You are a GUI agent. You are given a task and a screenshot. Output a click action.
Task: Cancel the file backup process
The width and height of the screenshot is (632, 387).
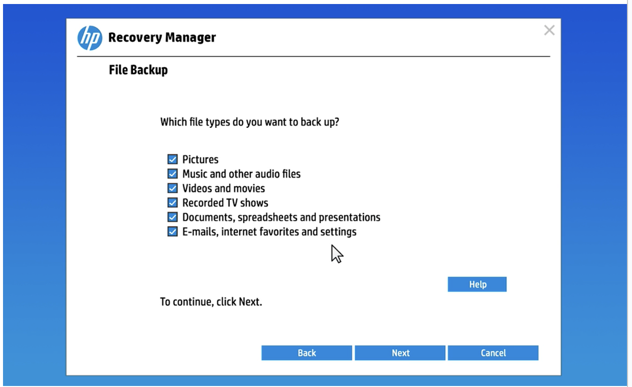pyautogui.click(x=493, y=352)
